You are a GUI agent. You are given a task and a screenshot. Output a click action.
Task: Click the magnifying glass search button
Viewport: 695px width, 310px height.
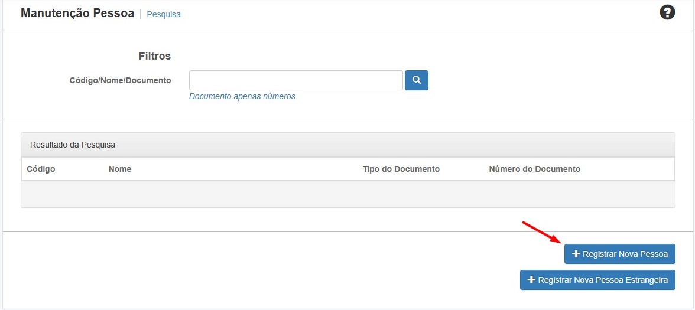pyautogui.click(x=416, y=80)
